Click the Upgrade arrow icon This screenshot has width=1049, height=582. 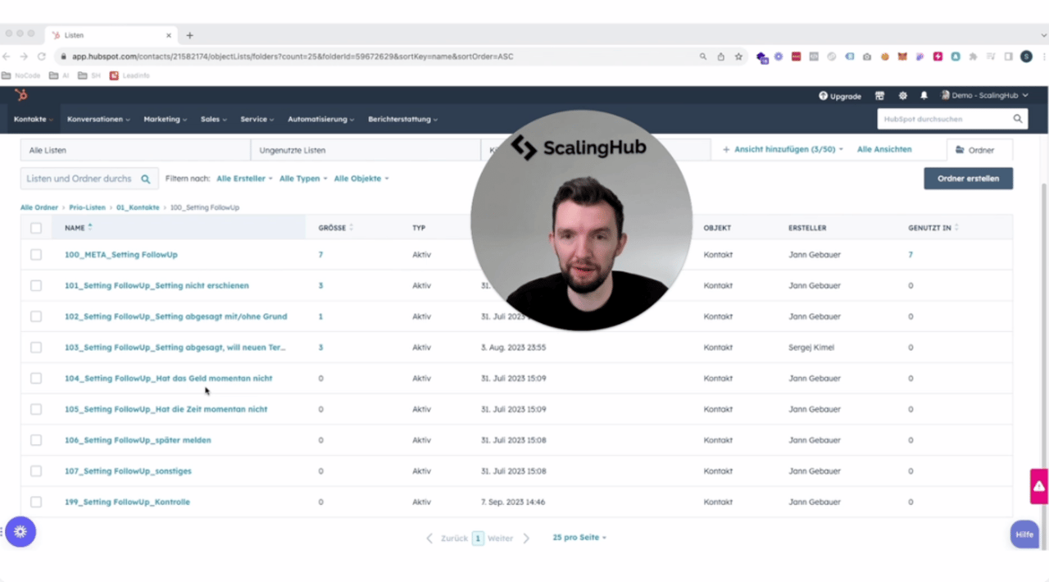point(823,96)
